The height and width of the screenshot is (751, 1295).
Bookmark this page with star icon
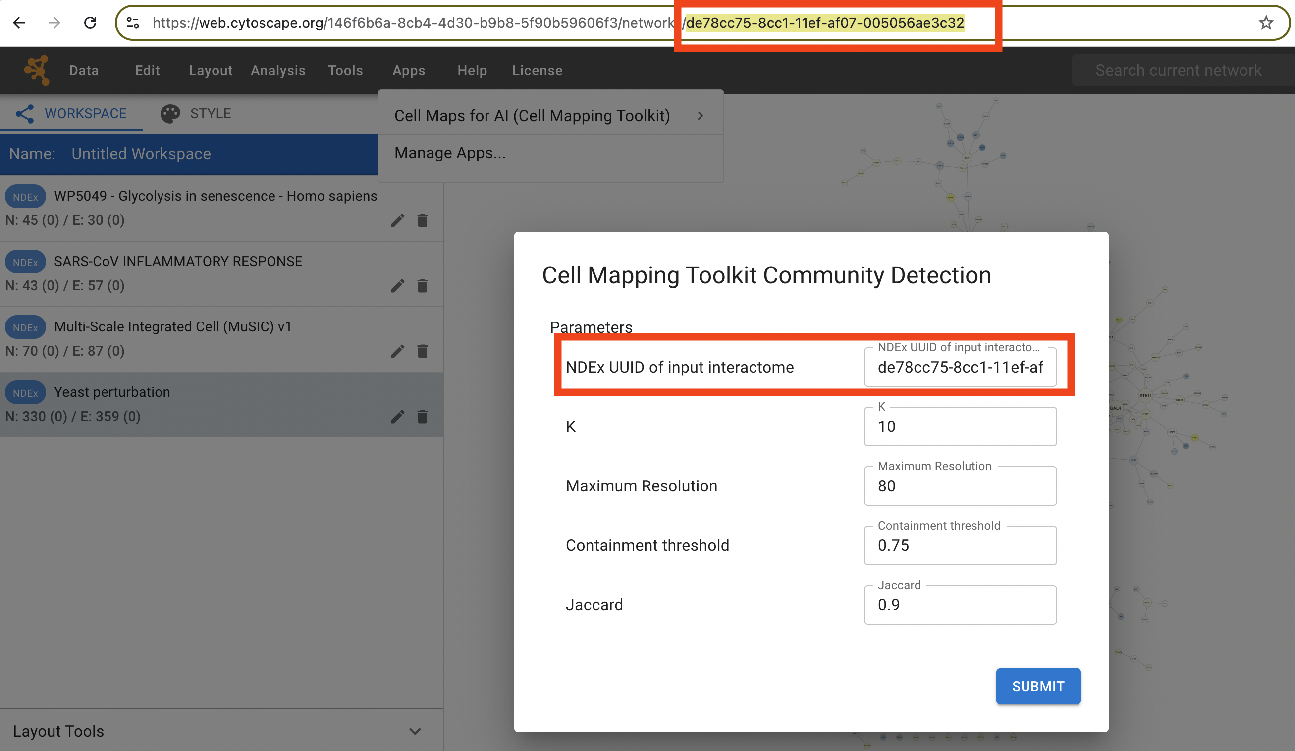point(1266,23)
